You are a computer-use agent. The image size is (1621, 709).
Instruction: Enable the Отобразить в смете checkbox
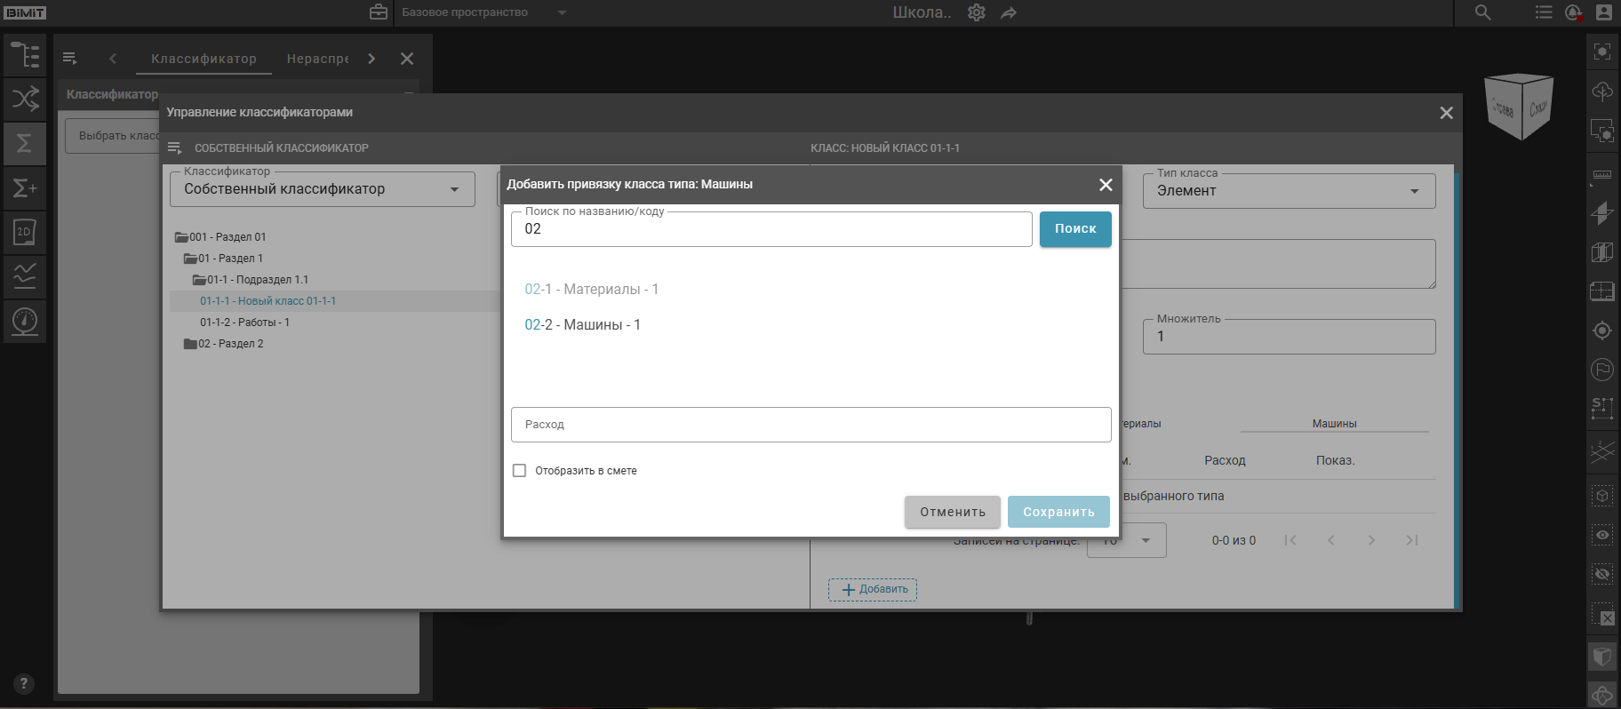coord(520,471)
